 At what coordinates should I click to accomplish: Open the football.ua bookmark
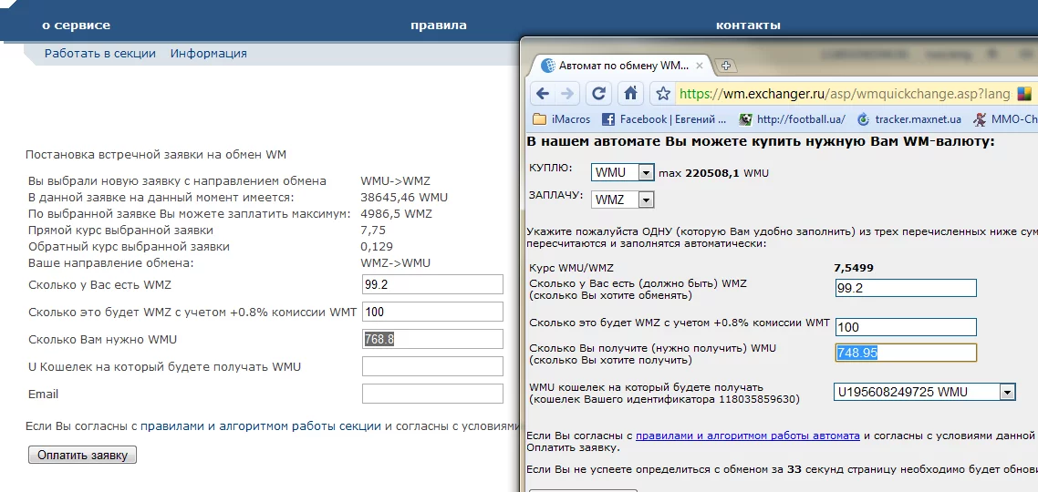(793, 119)
